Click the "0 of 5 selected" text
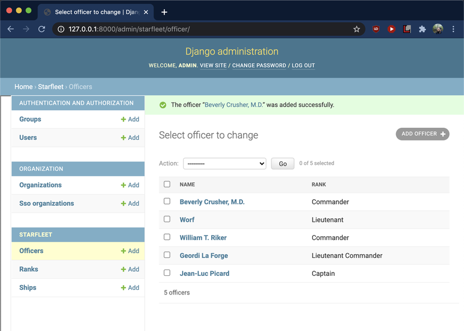The height and width of the screenshot is (331, 464). click(x=317, y=163)
